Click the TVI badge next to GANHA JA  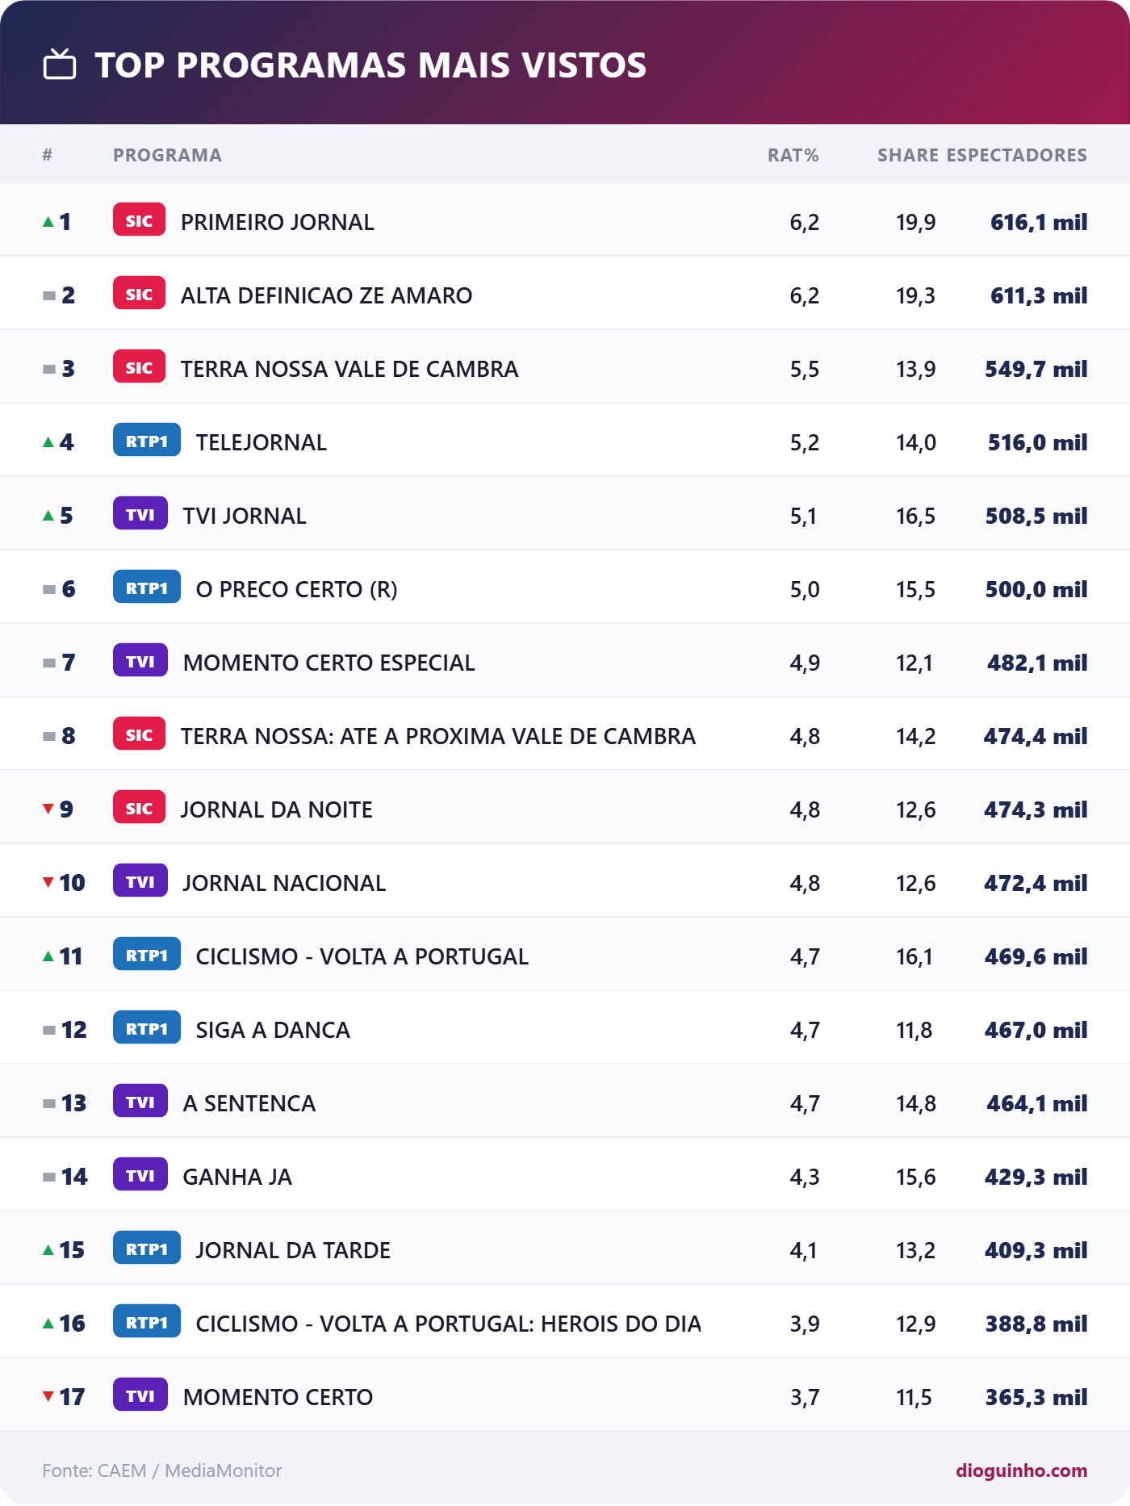[140, 1175]
